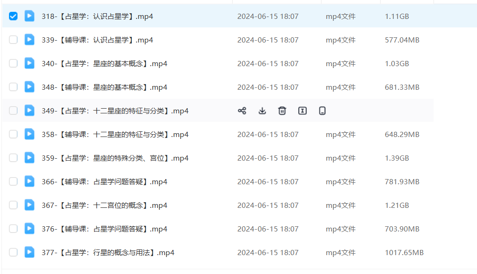Click the video file icon for file 318
This screenshot has width=477, height=274.
(29, 16)
